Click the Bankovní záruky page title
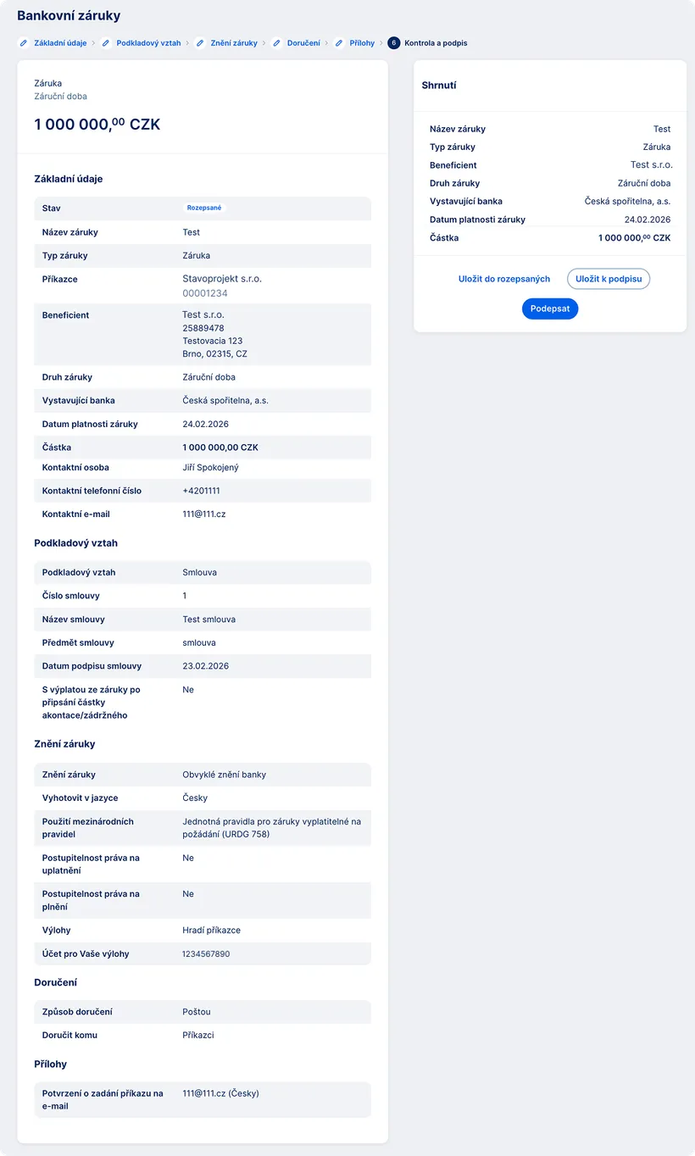Viewport: 695px width, 1156px height. point(69,15)
